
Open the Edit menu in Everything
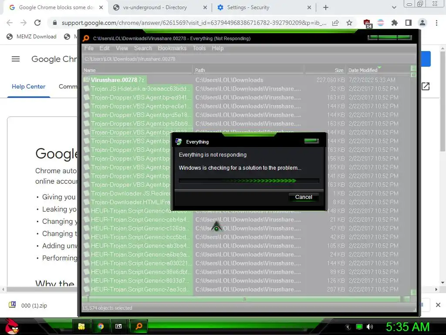(105, 48)
